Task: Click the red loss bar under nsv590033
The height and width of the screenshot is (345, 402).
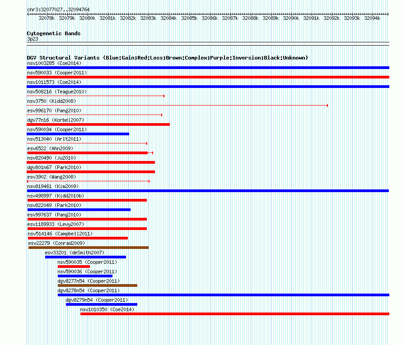Action: pyautogui.click(x=208, y=77)
